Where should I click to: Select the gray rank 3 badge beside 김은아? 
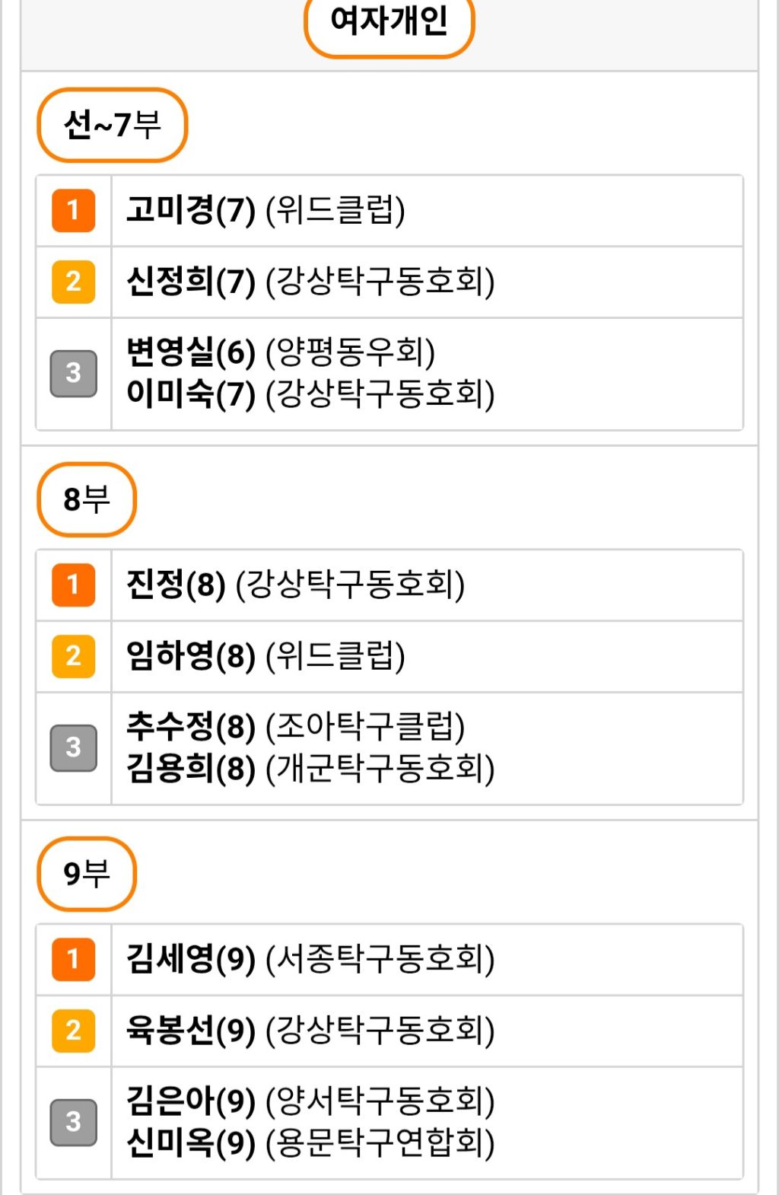point(73,1122)
